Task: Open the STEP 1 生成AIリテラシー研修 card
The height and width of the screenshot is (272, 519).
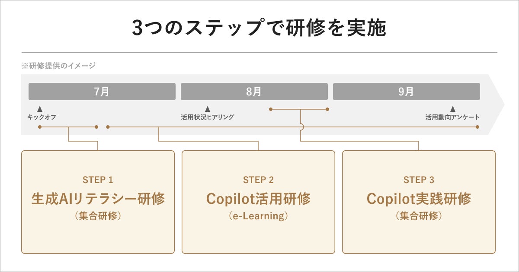Action: point(98,202)
